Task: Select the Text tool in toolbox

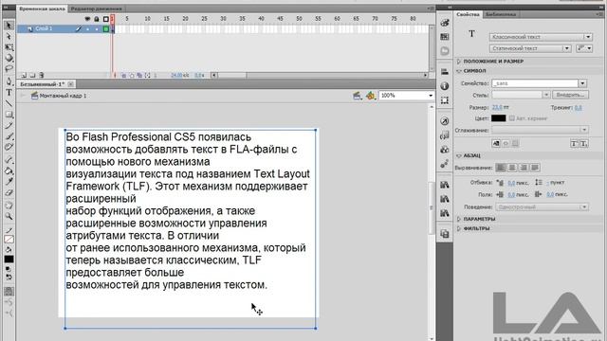Action: click(9, 93)
